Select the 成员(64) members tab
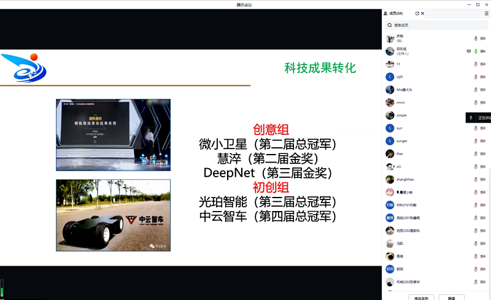The height and width of the screenshot is (300, 491). 394,13
